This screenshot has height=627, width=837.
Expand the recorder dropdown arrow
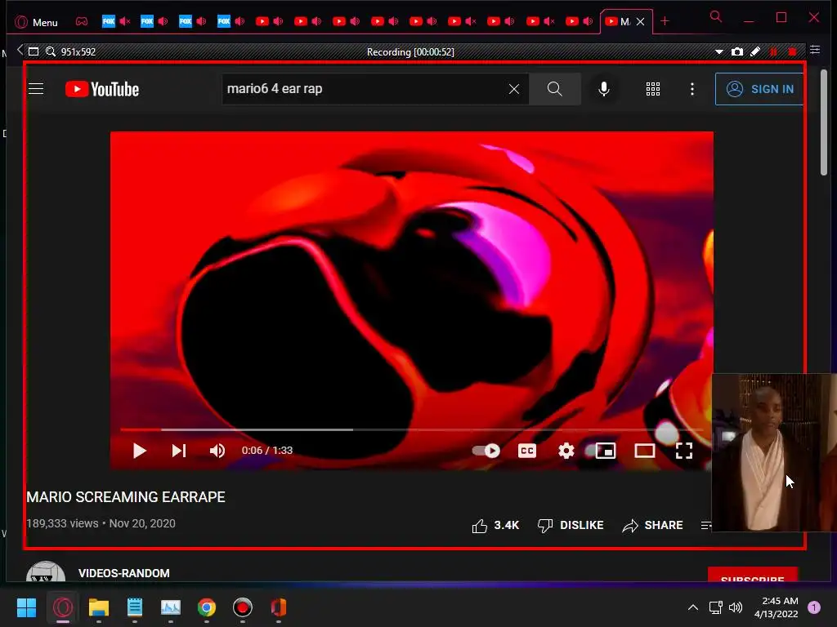pos(719,51)
